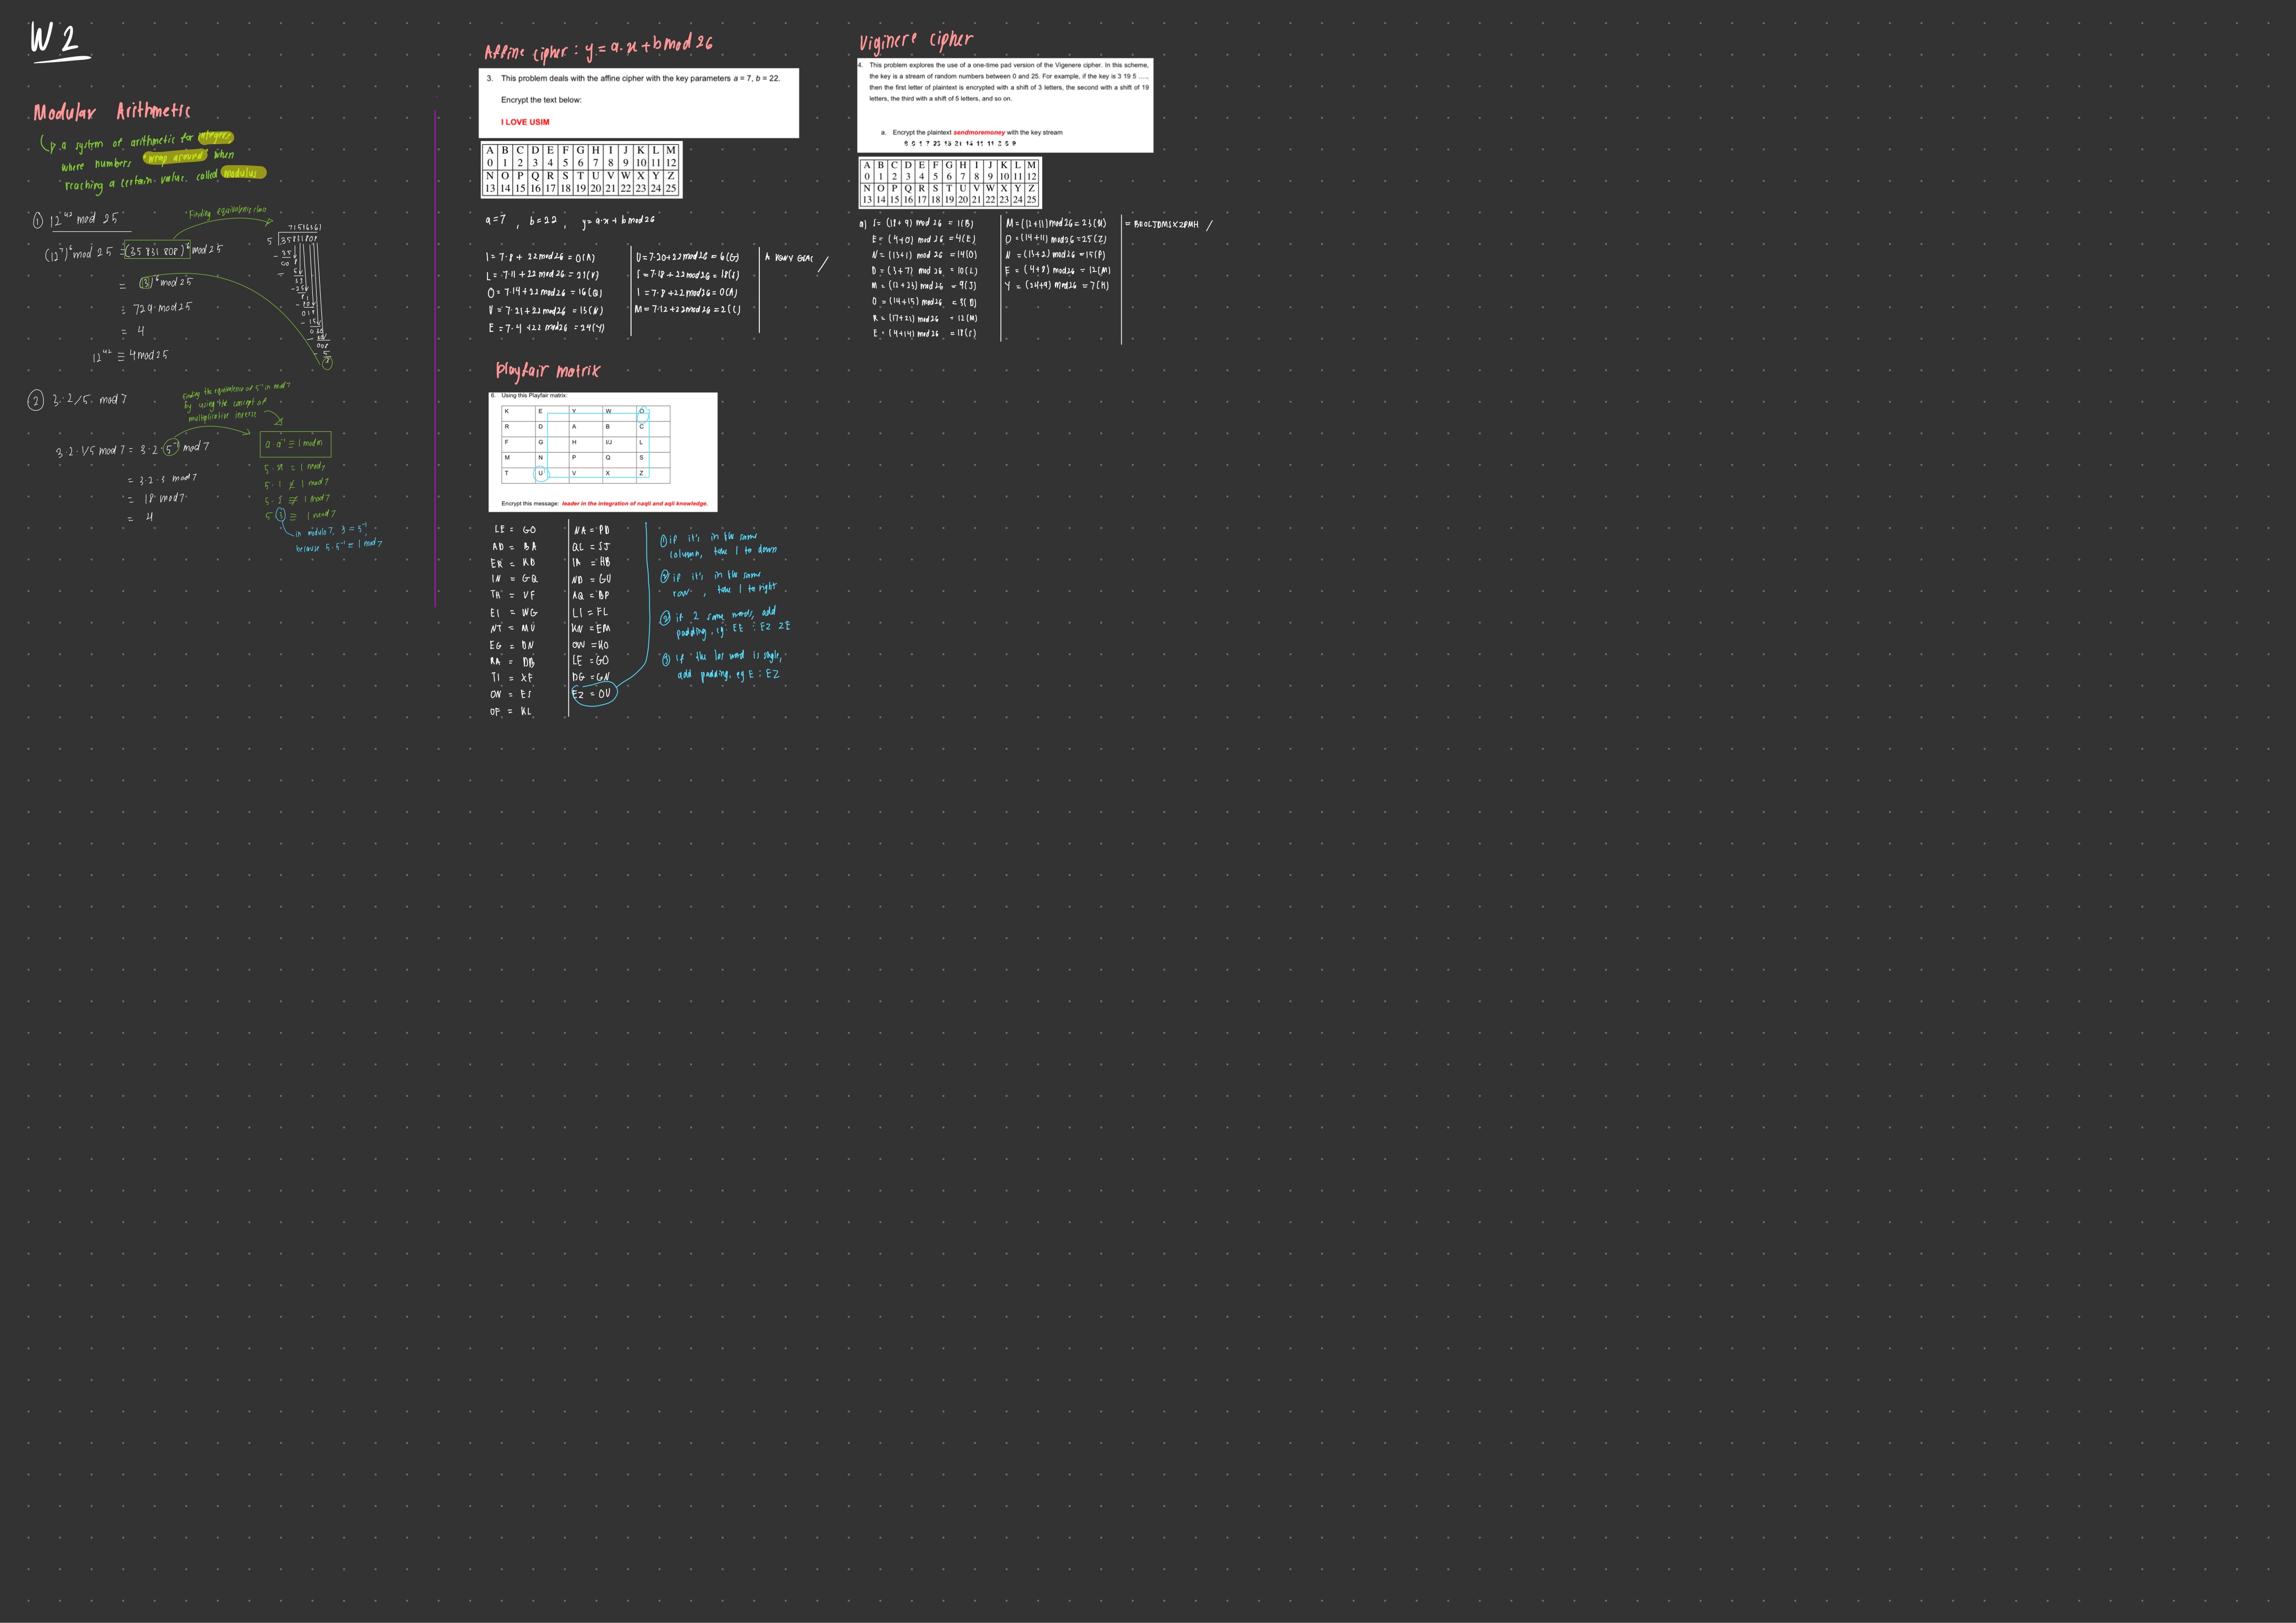
Task: Select the line "I = 7·8 + 22 mod 26 = 0(A)"
Action: 542,258
